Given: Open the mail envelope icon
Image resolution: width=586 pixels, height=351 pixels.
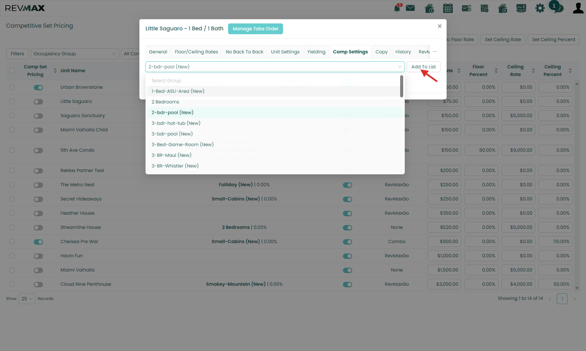Looking at the screenshot, I should tap(411, 8).
